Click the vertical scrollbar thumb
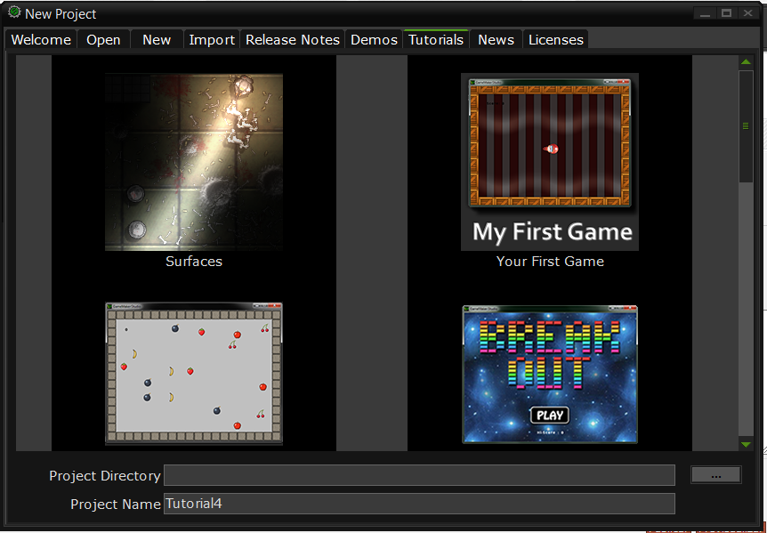 (x=746, y=126)
